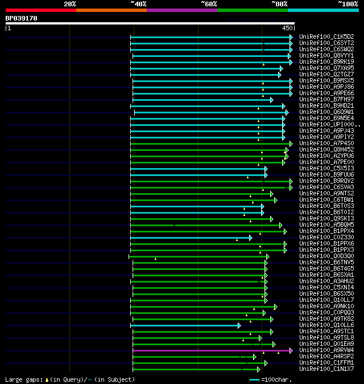Select the UniRef100_Q6Q9W1 label
The width and height of the screenshot is (364, 384).
[x=326, y=112]
